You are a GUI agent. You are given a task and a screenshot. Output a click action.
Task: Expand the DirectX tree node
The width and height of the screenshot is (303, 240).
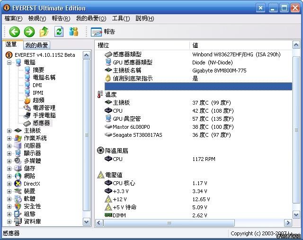[x=9, y=184]
